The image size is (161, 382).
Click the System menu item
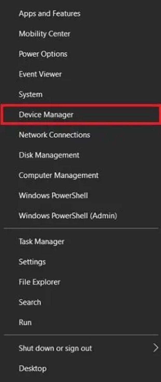click(30, 94)
